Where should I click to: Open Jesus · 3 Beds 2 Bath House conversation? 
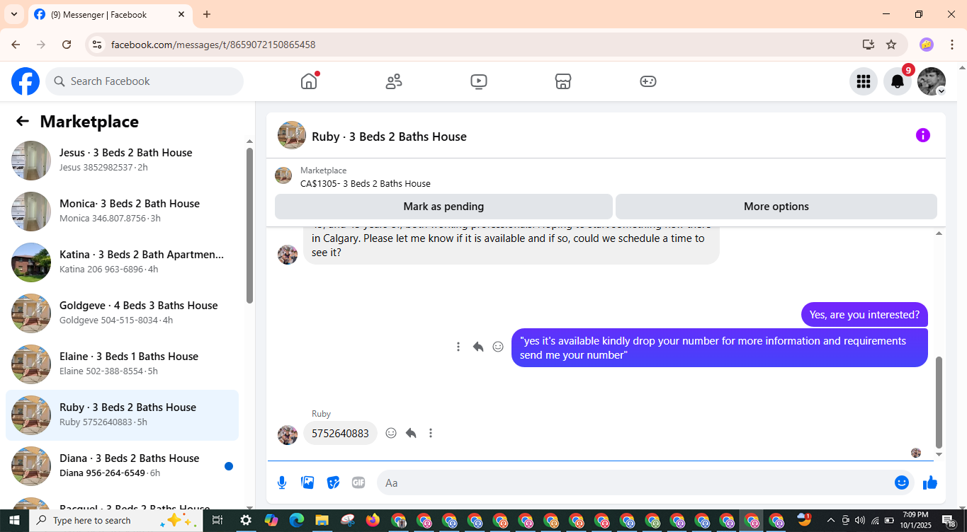pyautogui.click(x=122, y=161)
